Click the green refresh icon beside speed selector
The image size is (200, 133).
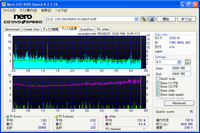(187, 62)
